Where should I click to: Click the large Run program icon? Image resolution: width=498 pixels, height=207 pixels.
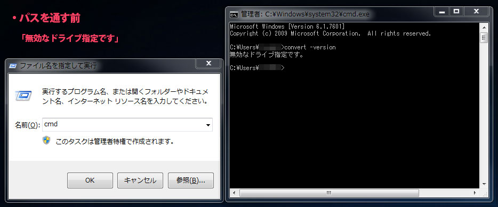click(24, 95)
